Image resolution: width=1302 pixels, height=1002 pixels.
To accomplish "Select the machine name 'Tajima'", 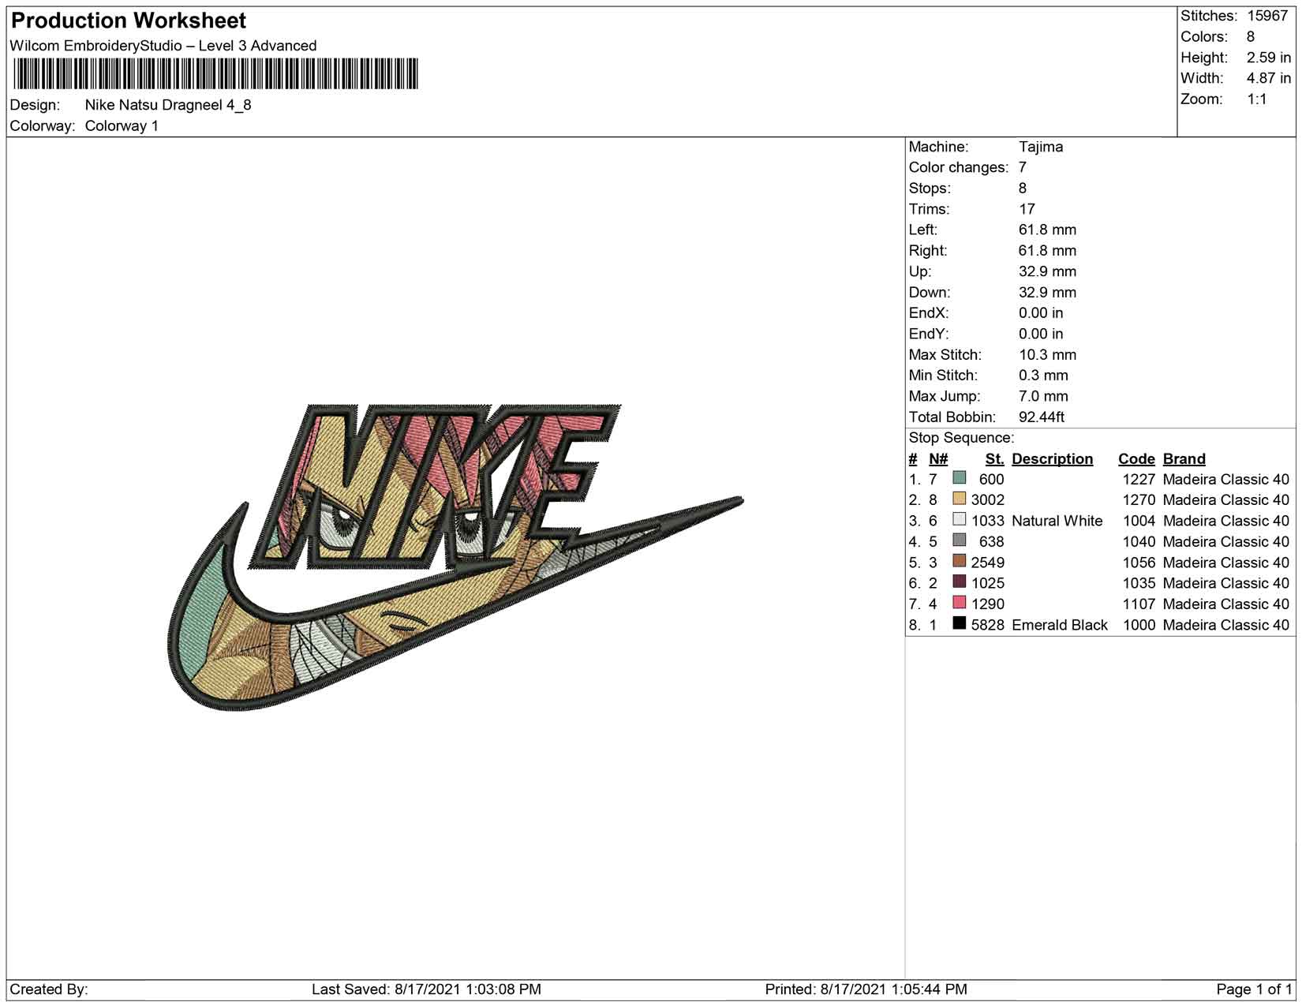I will [1041, 147].
